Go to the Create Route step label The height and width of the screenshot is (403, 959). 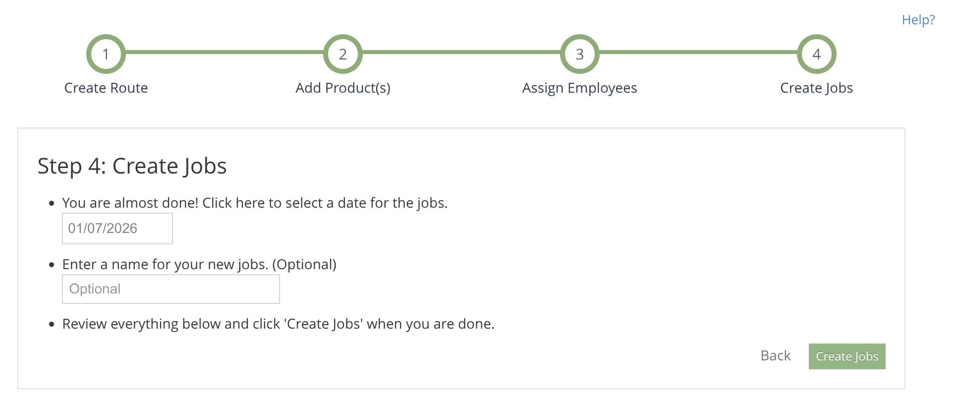(106, 88)
